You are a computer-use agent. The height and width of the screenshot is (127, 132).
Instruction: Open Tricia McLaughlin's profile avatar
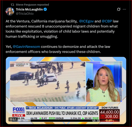(10, 12)
